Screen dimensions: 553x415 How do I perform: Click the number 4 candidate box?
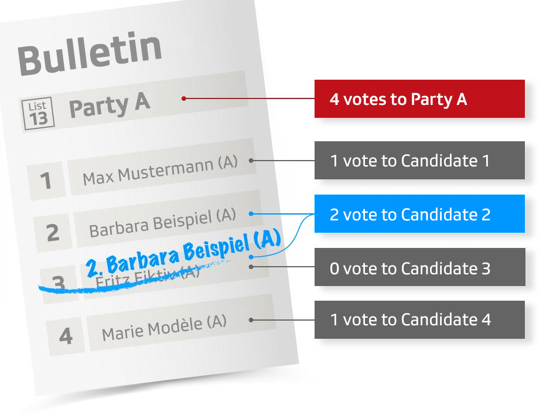(66, 336)
